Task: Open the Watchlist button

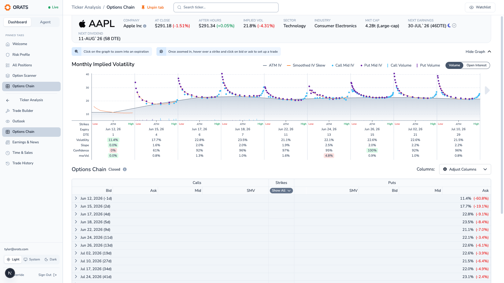Action: (480, 7)
